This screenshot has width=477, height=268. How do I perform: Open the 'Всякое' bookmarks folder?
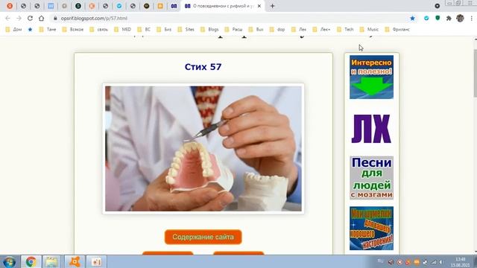click(x=73, y=30)
